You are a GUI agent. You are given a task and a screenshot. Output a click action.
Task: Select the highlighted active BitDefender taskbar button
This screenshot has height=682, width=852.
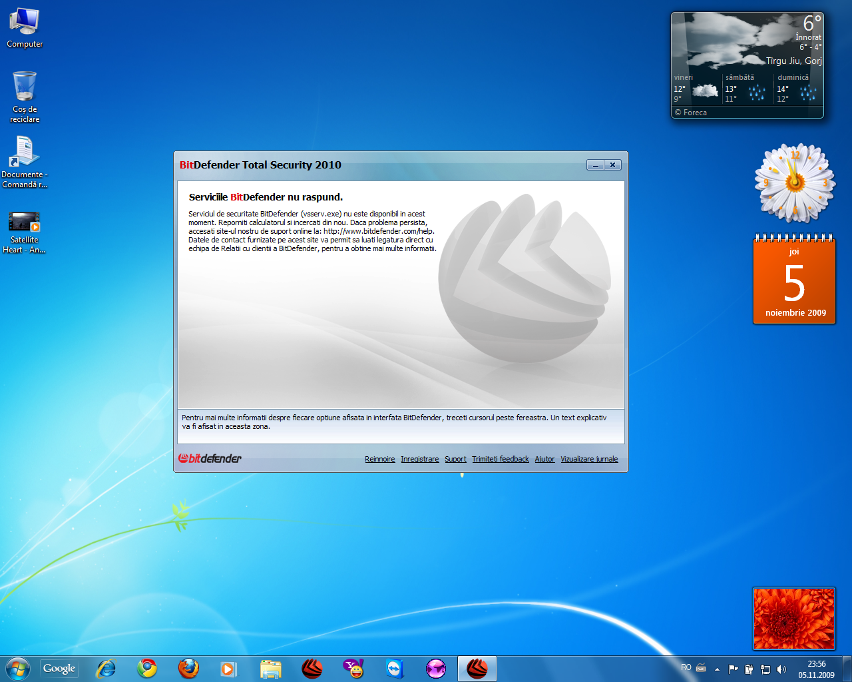477,669
